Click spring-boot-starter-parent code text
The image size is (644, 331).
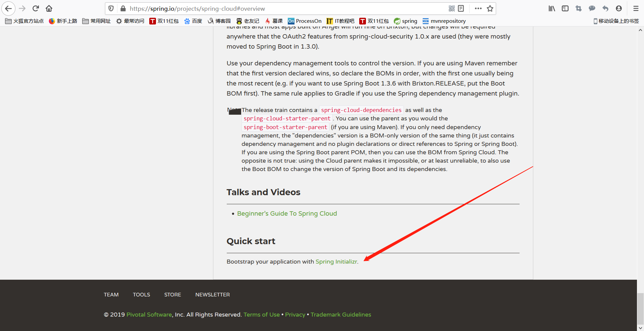(x=285, y=127)
